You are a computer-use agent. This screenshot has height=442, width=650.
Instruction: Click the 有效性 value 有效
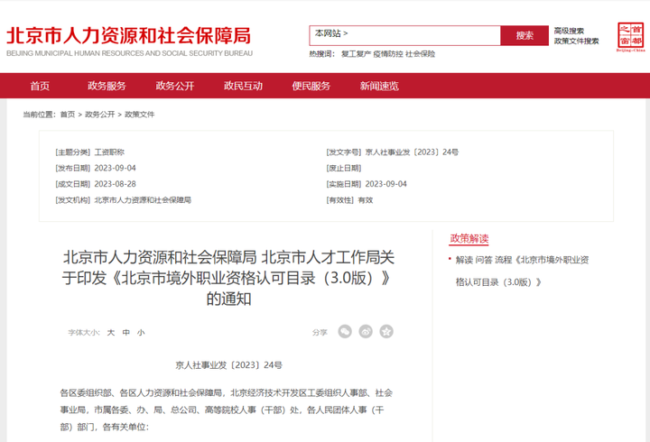366,200
